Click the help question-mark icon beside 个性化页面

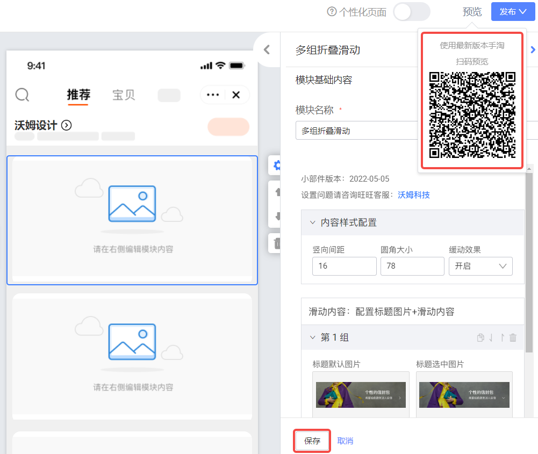(x=332, y=12)
